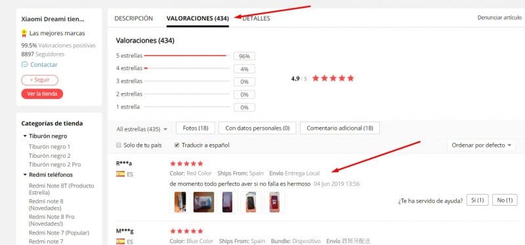Viewport: 525px width, 245px height.
Task: Click the Contactar chat bubble icon
Action: 24,64
